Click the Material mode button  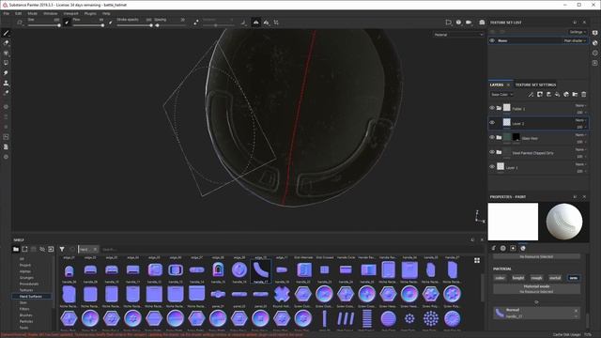[536, 288]
